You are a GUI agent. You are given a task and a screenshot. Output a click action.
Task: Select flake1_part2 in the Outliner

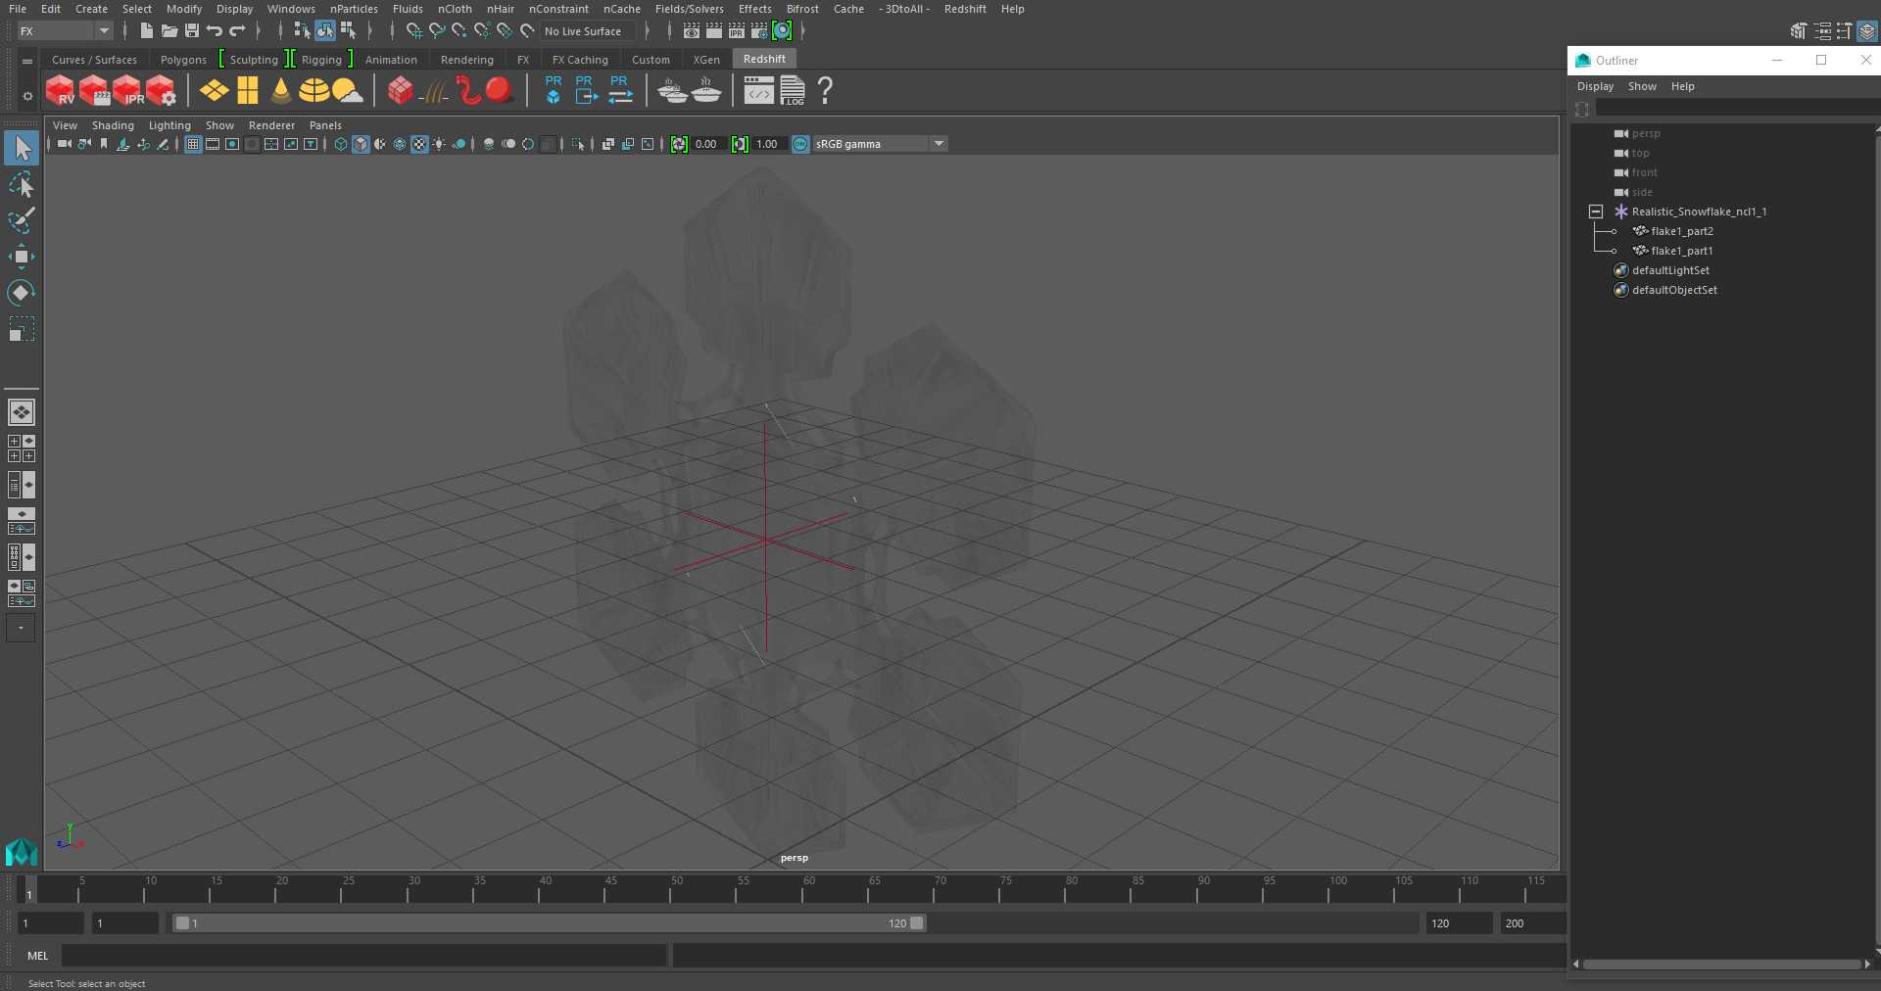click(x=1682, y=231)
